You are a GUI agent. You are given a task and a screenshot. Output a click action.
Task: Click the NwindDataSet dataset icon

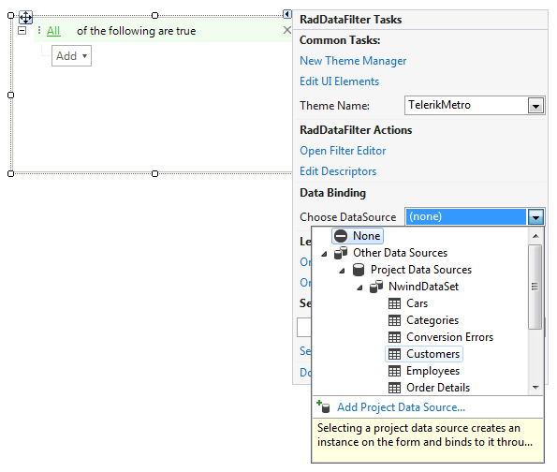point(376,287)
